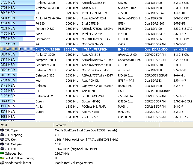The width and height of the screenshot is (193, 165).
Task: Click the 3780 MB/s score
Action: click(x=8, y=39)
